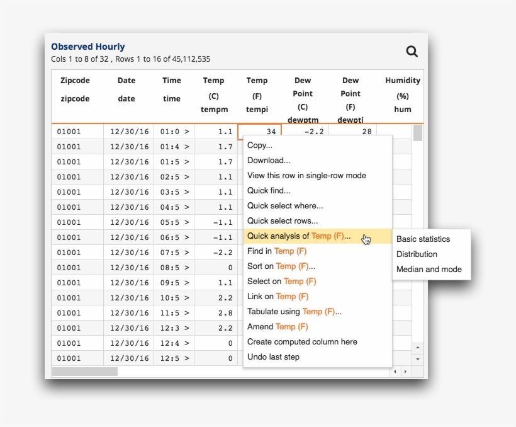This screenshot has width=516, height=427.
Task: Click the vertical scrollbar up arrow
Action: (x=418, y=348)
